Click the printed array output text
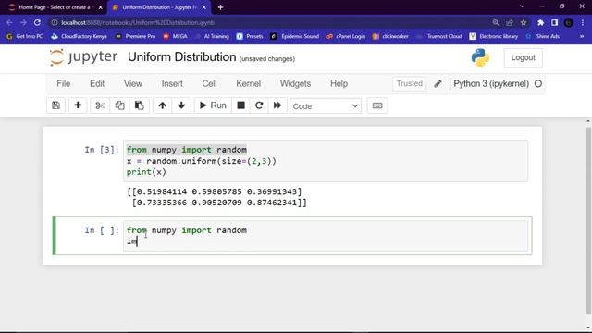 [x=217, y=197]
